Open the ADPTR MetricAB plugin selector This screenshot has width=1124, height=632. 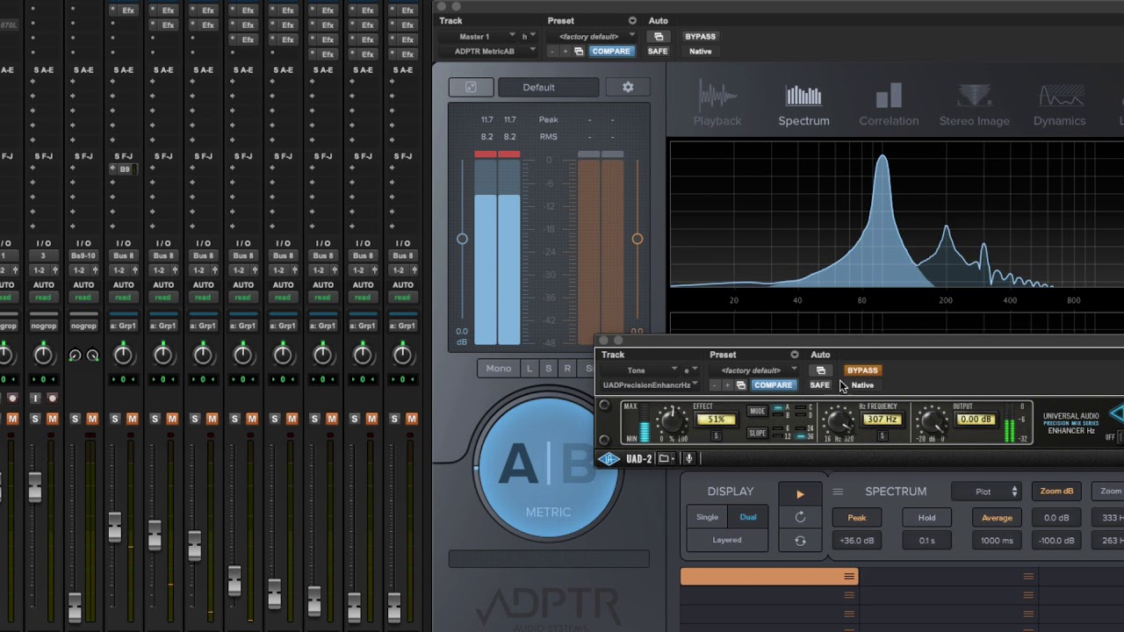coord(490,52)
